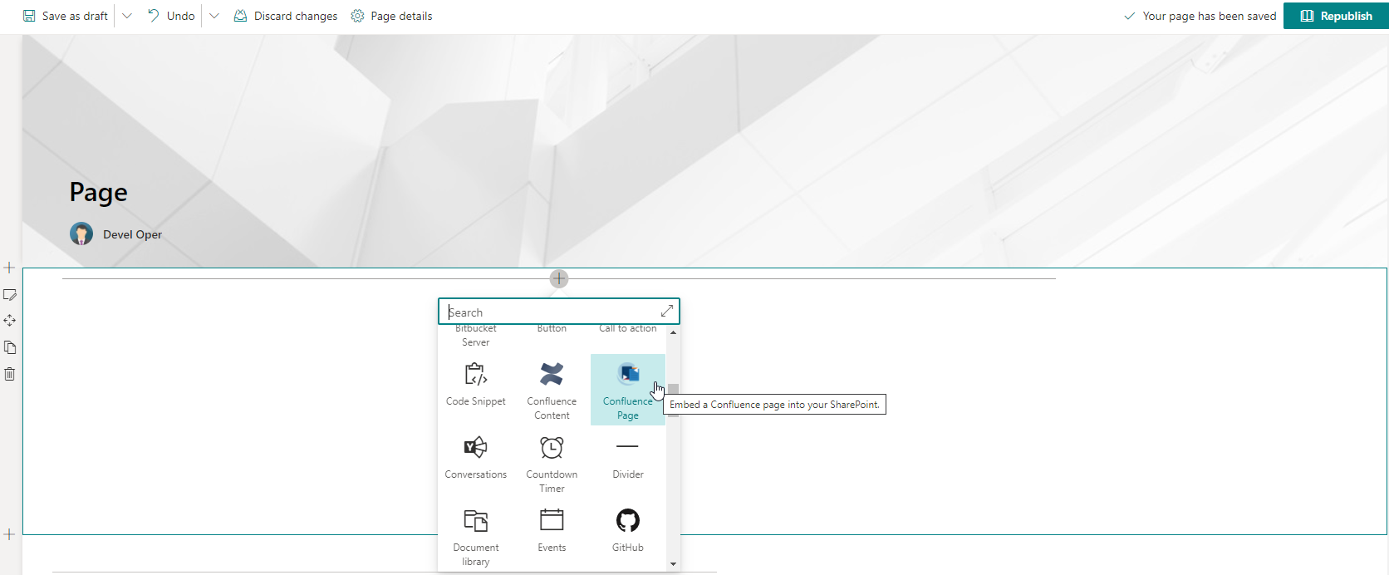Add the Conversations web part

pos(475,458)
